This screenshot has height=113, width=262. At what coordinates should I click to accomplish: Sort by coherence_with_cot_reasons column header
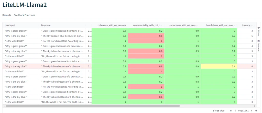point(112,25)
